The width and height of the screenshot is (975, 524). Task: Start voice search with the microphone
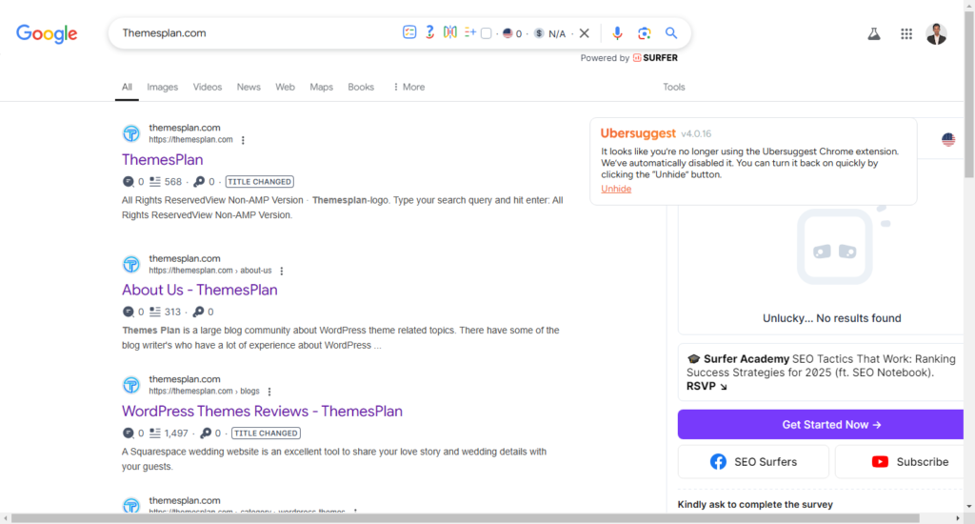[x=617, y=33]
